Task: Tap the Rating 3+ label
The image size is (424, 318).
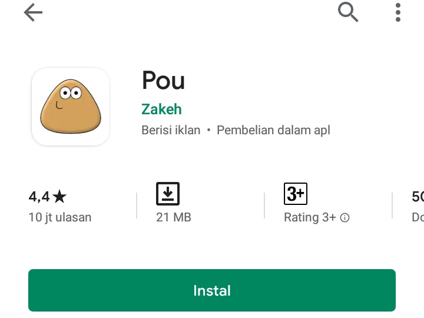Action: [x=310, y=217]
